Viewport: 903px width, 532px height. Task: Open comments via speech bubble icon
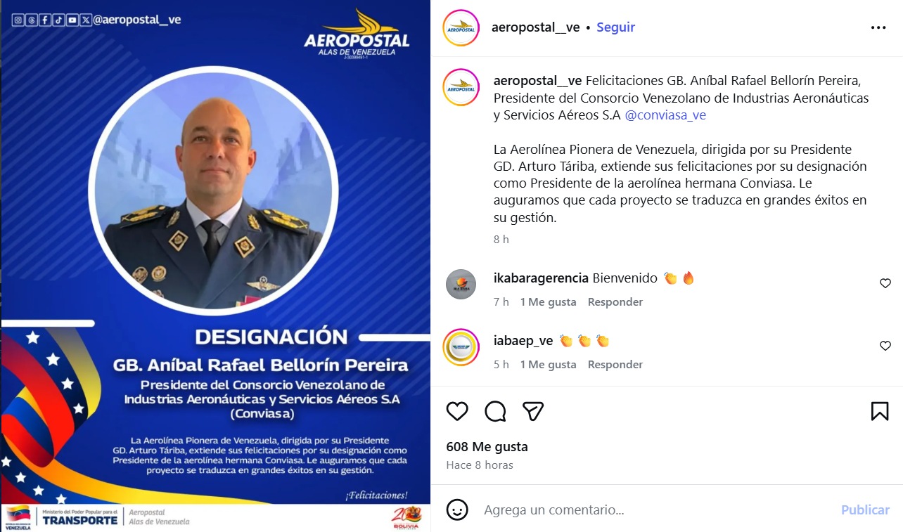point(495,411)
